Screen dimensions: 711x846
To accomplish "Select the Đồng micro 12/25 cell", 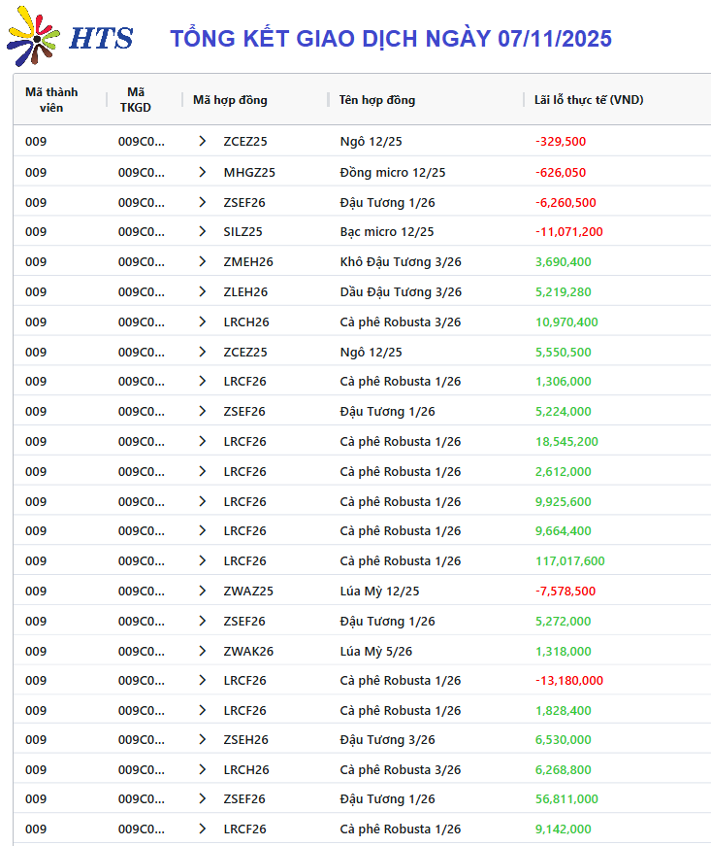I will coord(392,173).
